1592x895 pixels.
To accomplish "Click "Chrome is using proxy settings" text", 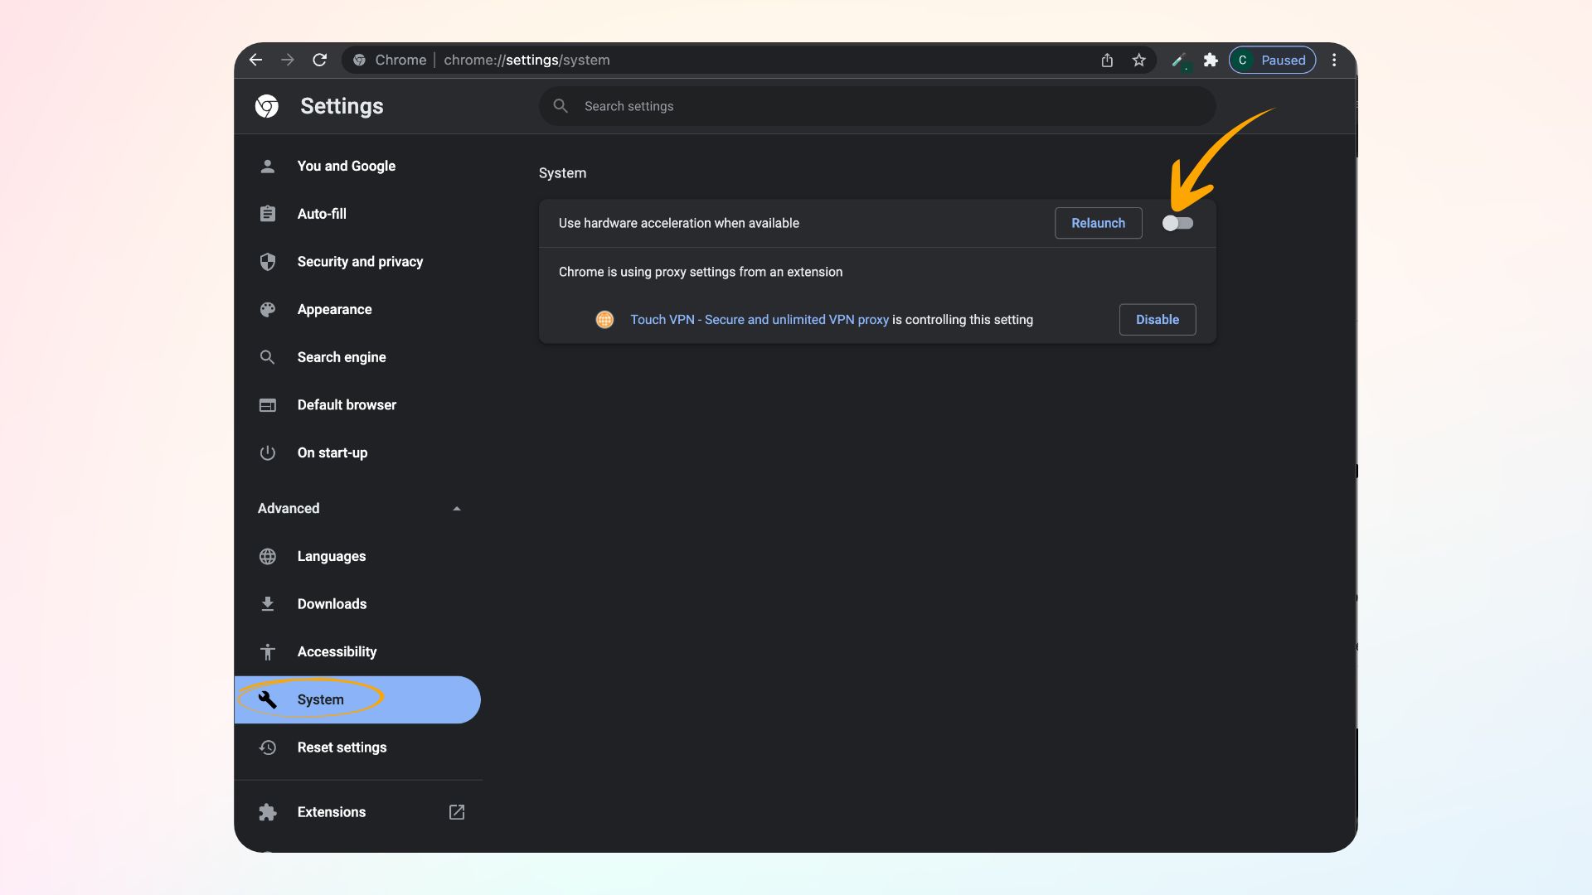I will click(x=701, y=272).
